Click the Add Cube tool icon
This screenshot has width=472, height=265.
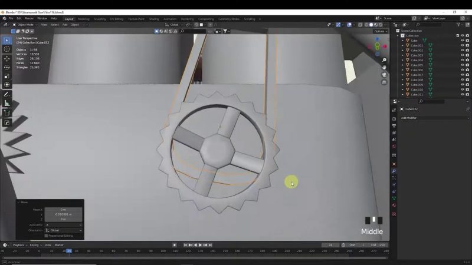point(7,112)
